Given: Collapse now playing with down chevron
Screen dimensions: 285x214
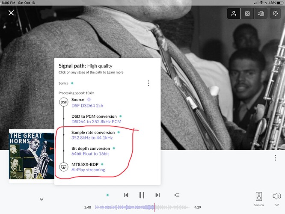Looking at the screenshot, I should pos(42,199).
